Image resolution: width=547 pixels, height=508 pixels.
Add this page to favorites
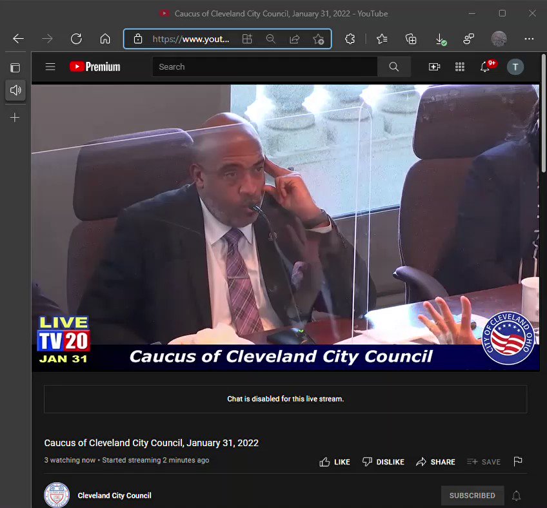pos(318,39)
